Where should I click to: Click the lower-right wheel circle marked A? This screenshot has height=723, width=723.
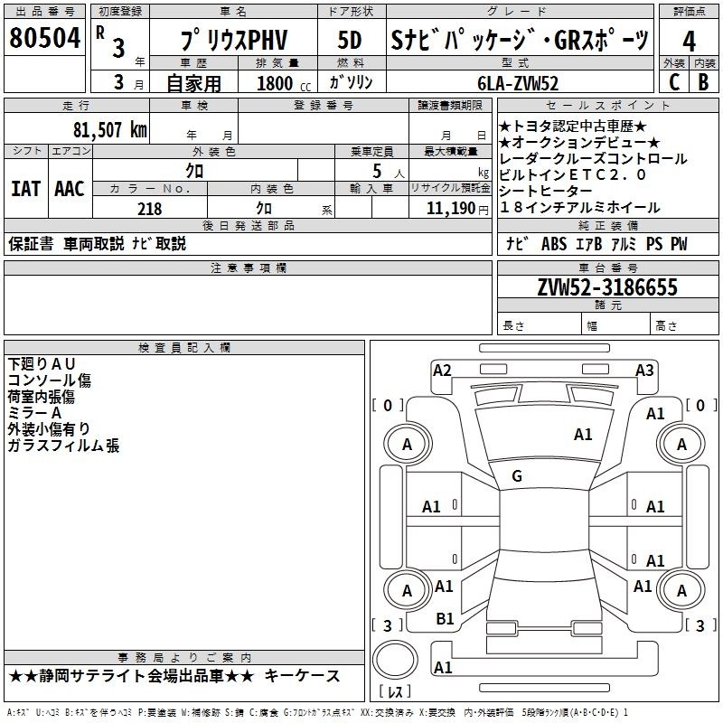[681, 591]
